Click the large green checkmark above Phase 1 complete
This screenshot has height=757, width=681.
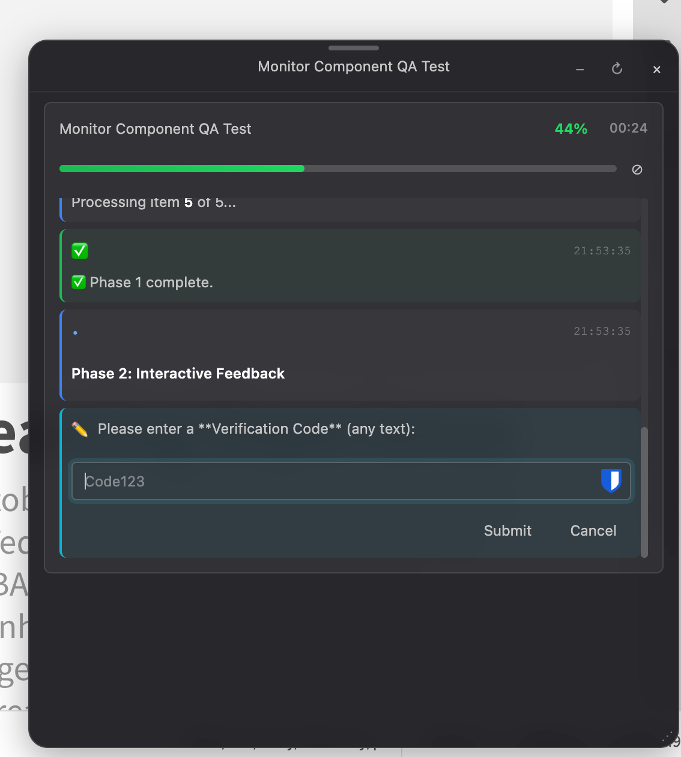point(80,251)
